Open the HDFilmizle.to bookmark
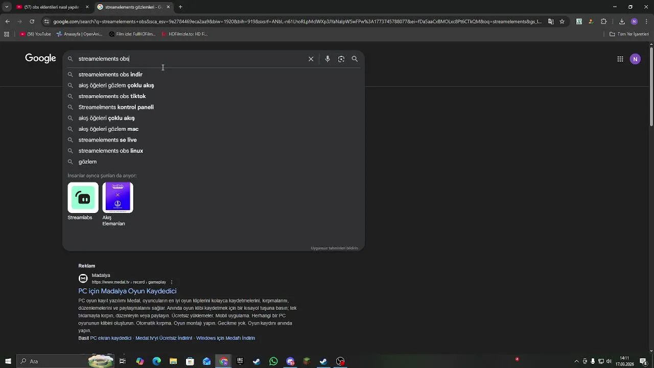Image resolution: width=654 pixels, height=368 pixels. [x=184, y=34]
